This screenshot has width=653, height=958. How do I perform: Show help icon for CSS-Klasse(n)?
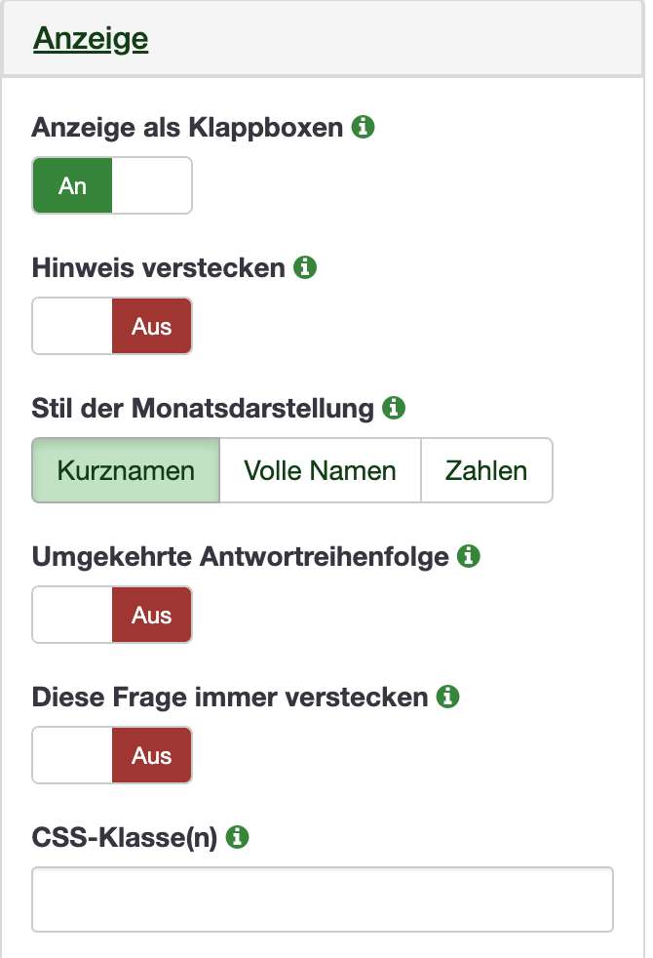coord(239,837)
